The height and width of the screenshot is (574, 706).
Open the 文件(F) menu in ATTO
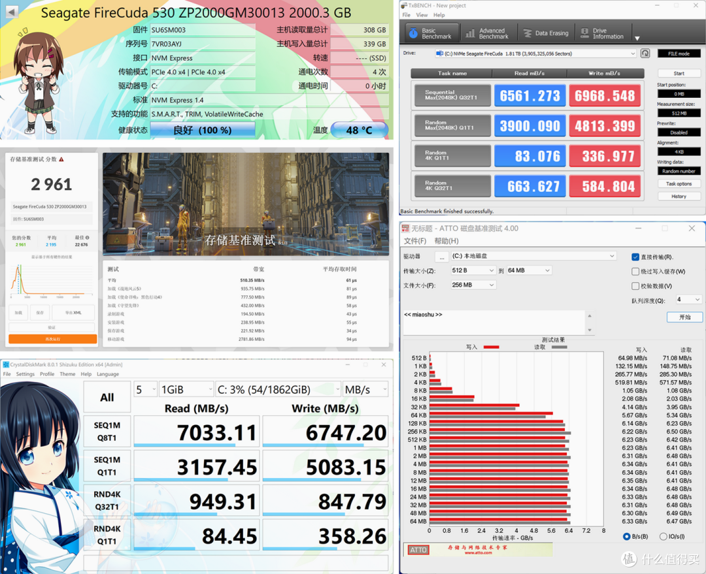coord(414,241)
